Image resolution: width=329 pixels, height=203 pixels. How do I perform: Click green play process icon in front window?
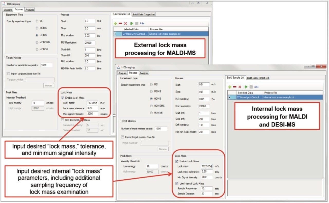[x=246, y=87]
